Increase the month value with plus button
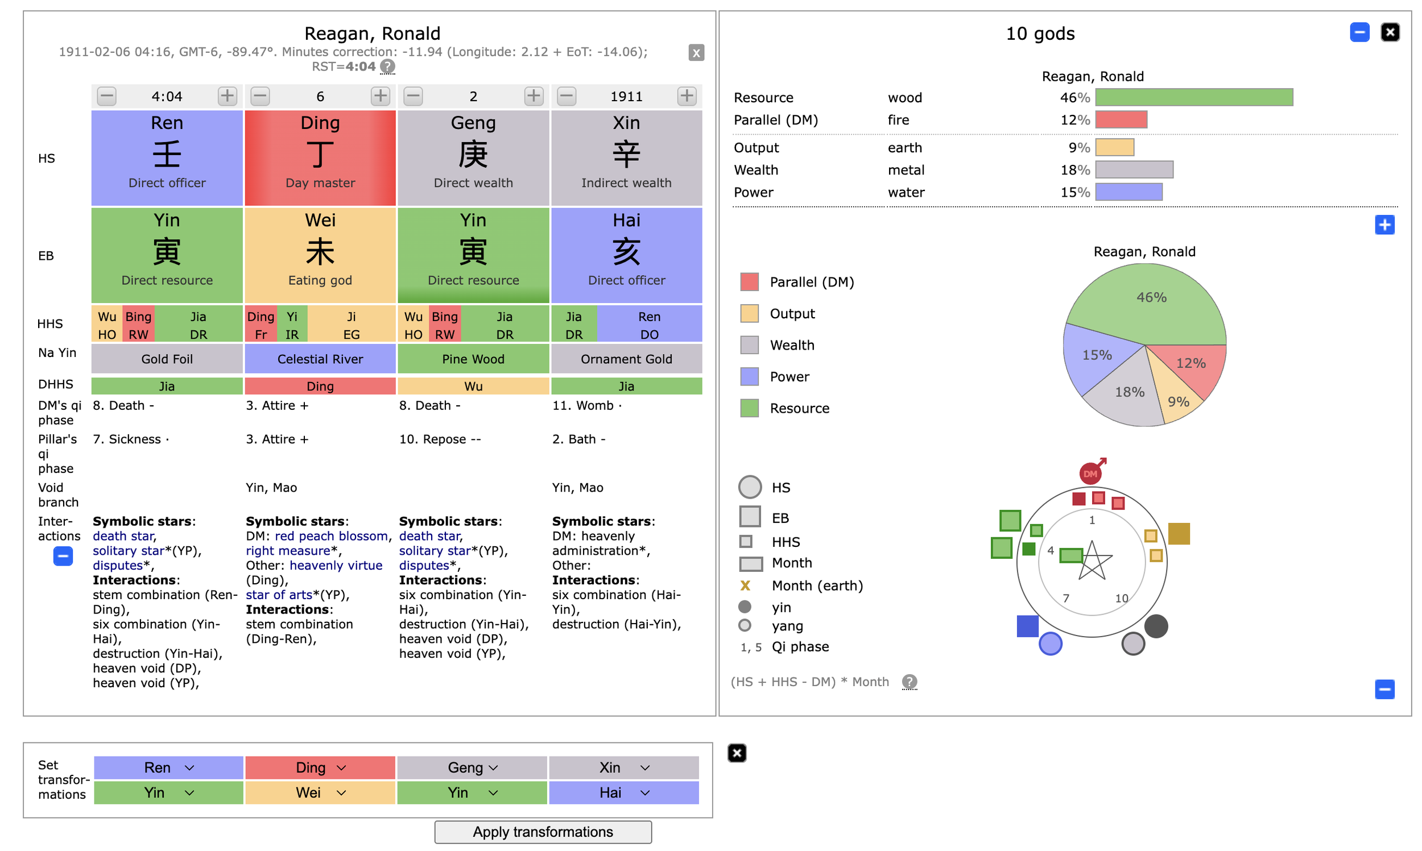The height and width of the screenshot is (851, 1422). coord(534,96)
